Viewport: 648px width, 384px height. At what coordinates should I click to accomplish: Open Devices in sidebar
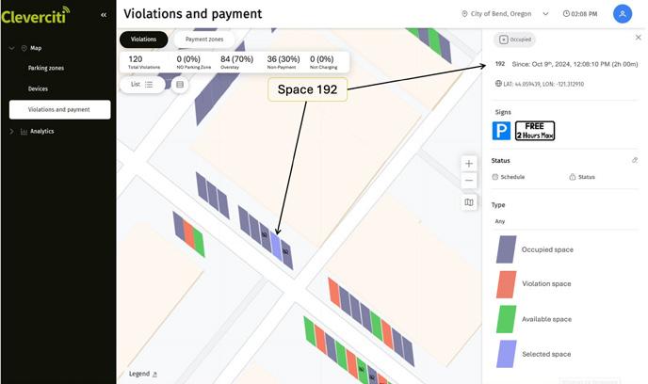pos(38,88)
